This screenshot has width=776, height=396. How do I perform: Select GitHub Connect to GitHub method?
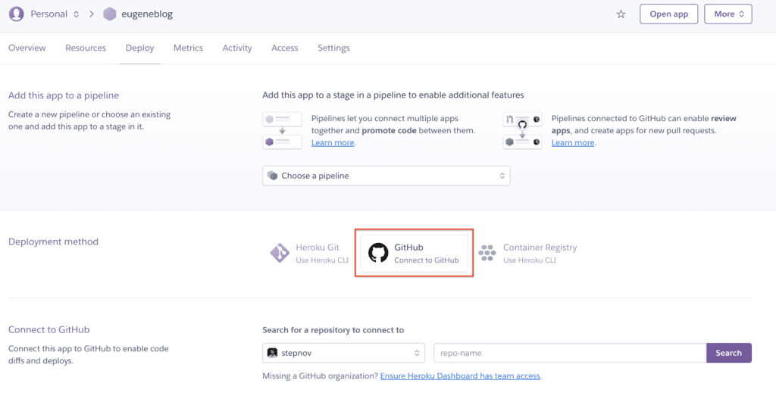pyautogui.click(x=415, y=253)
